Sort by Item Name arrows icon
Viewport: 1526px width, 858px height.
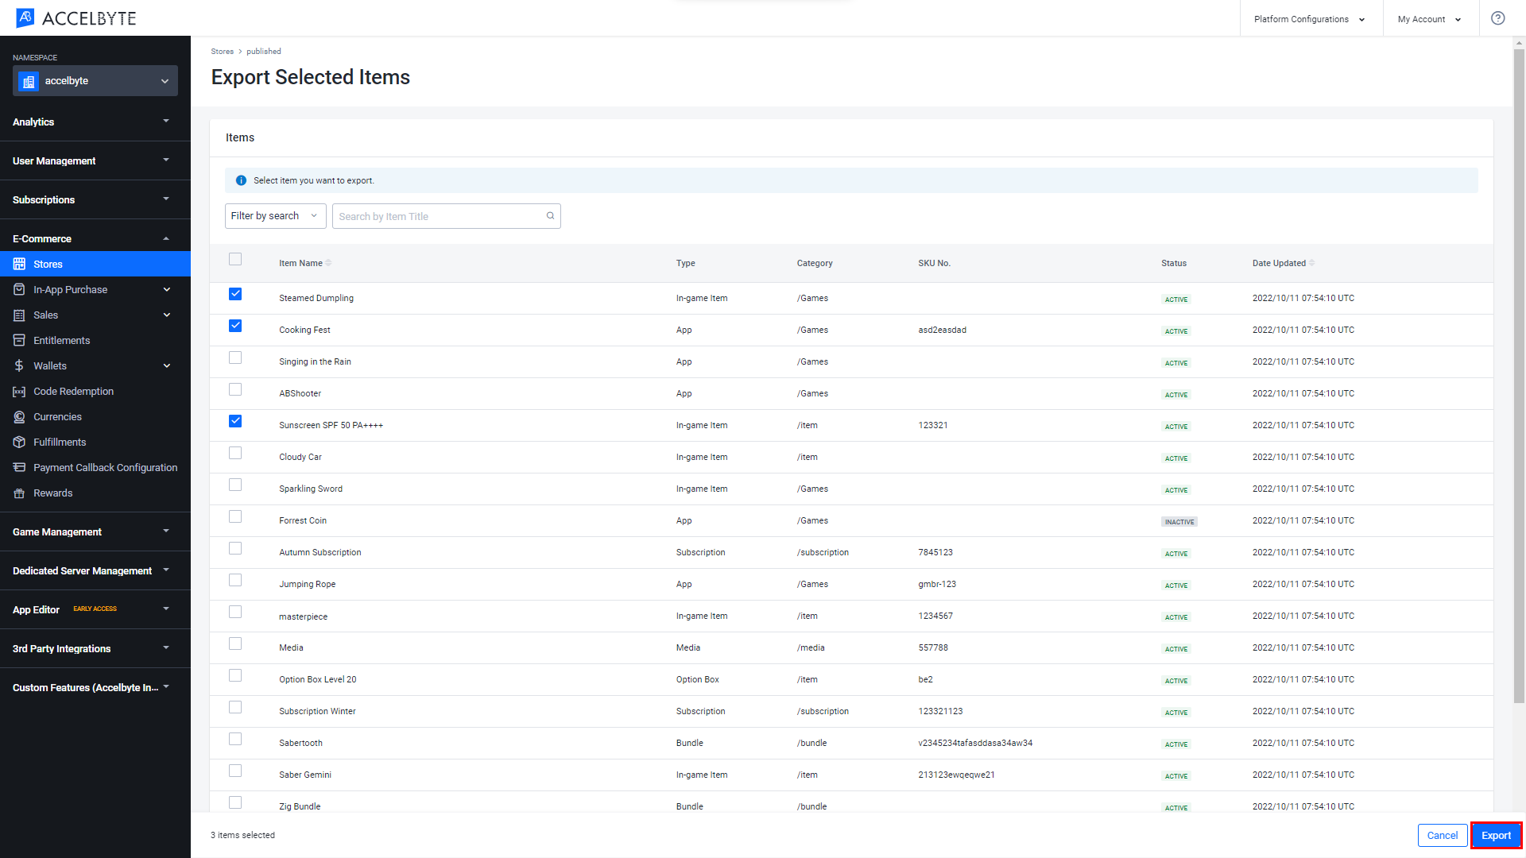pyautogui.click(x=328, y=263)
